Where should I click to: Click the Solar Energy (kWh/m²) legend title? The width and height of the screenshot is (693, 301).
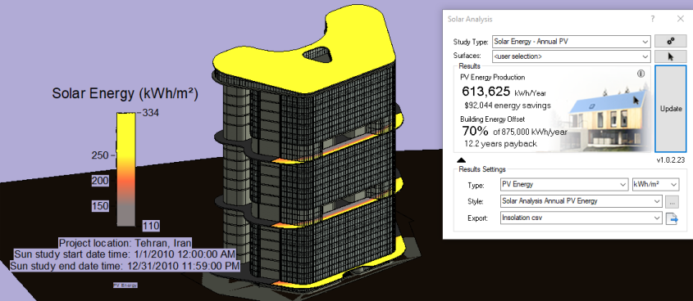[x=125, y=93]
